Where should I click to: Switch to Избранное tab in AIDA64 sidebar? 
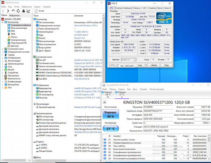14,15
